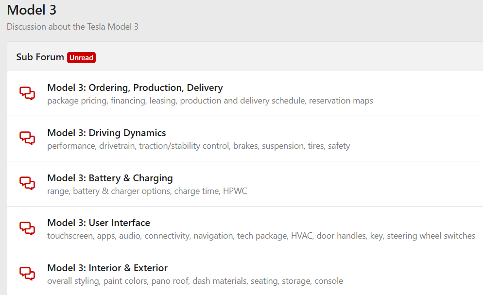Click the User Interface forum chat icon
This screenshot has height=295, width=483.
(x=27, y=229)
